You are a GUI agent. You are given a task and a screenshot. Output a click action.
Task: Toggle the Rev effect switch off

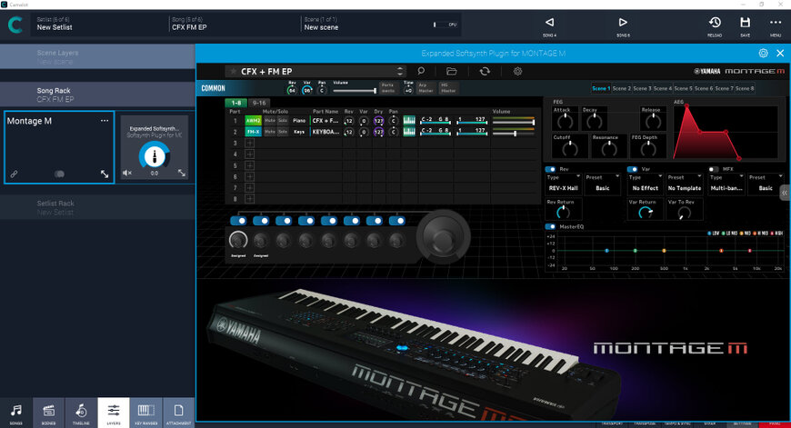pos(551,169)
